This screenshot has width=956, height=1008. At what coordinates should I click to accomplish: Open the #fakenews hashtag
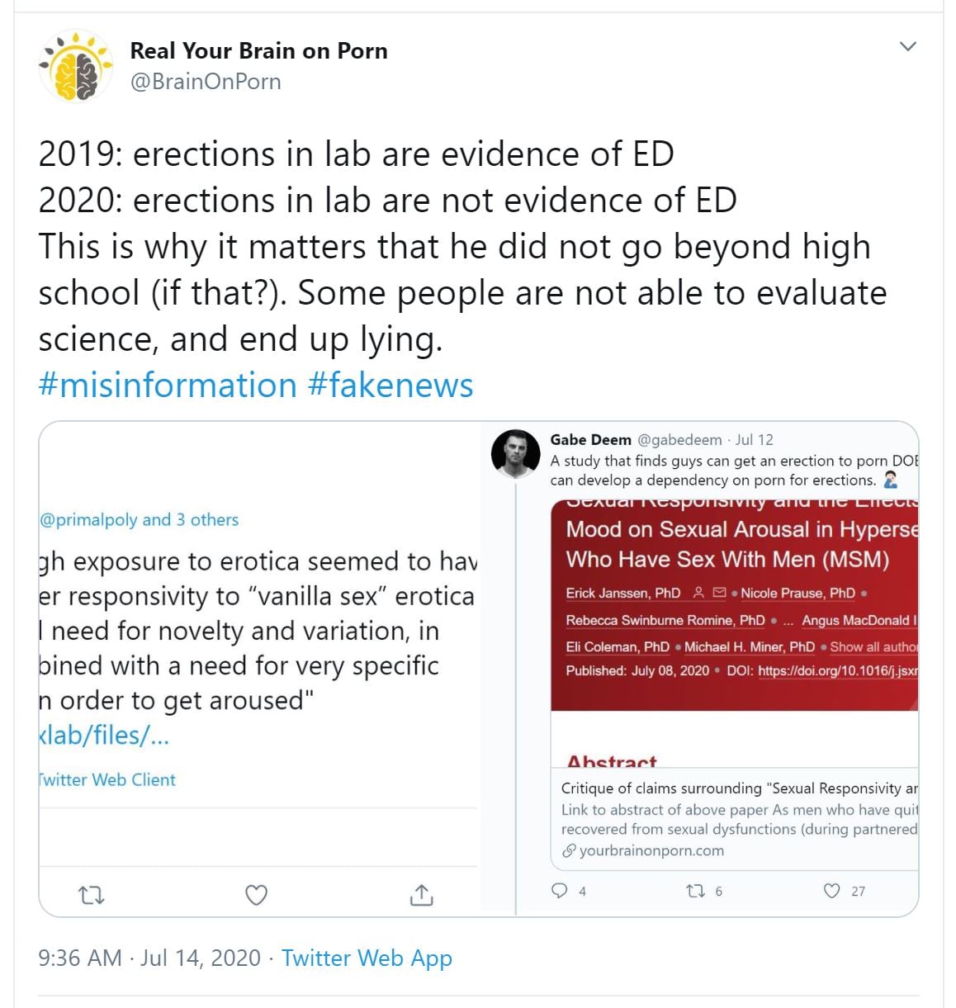point(390,386)
